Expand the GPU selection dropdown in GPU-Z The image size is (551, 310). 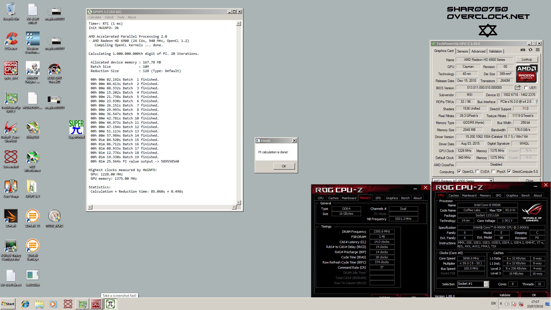(491, 181)
